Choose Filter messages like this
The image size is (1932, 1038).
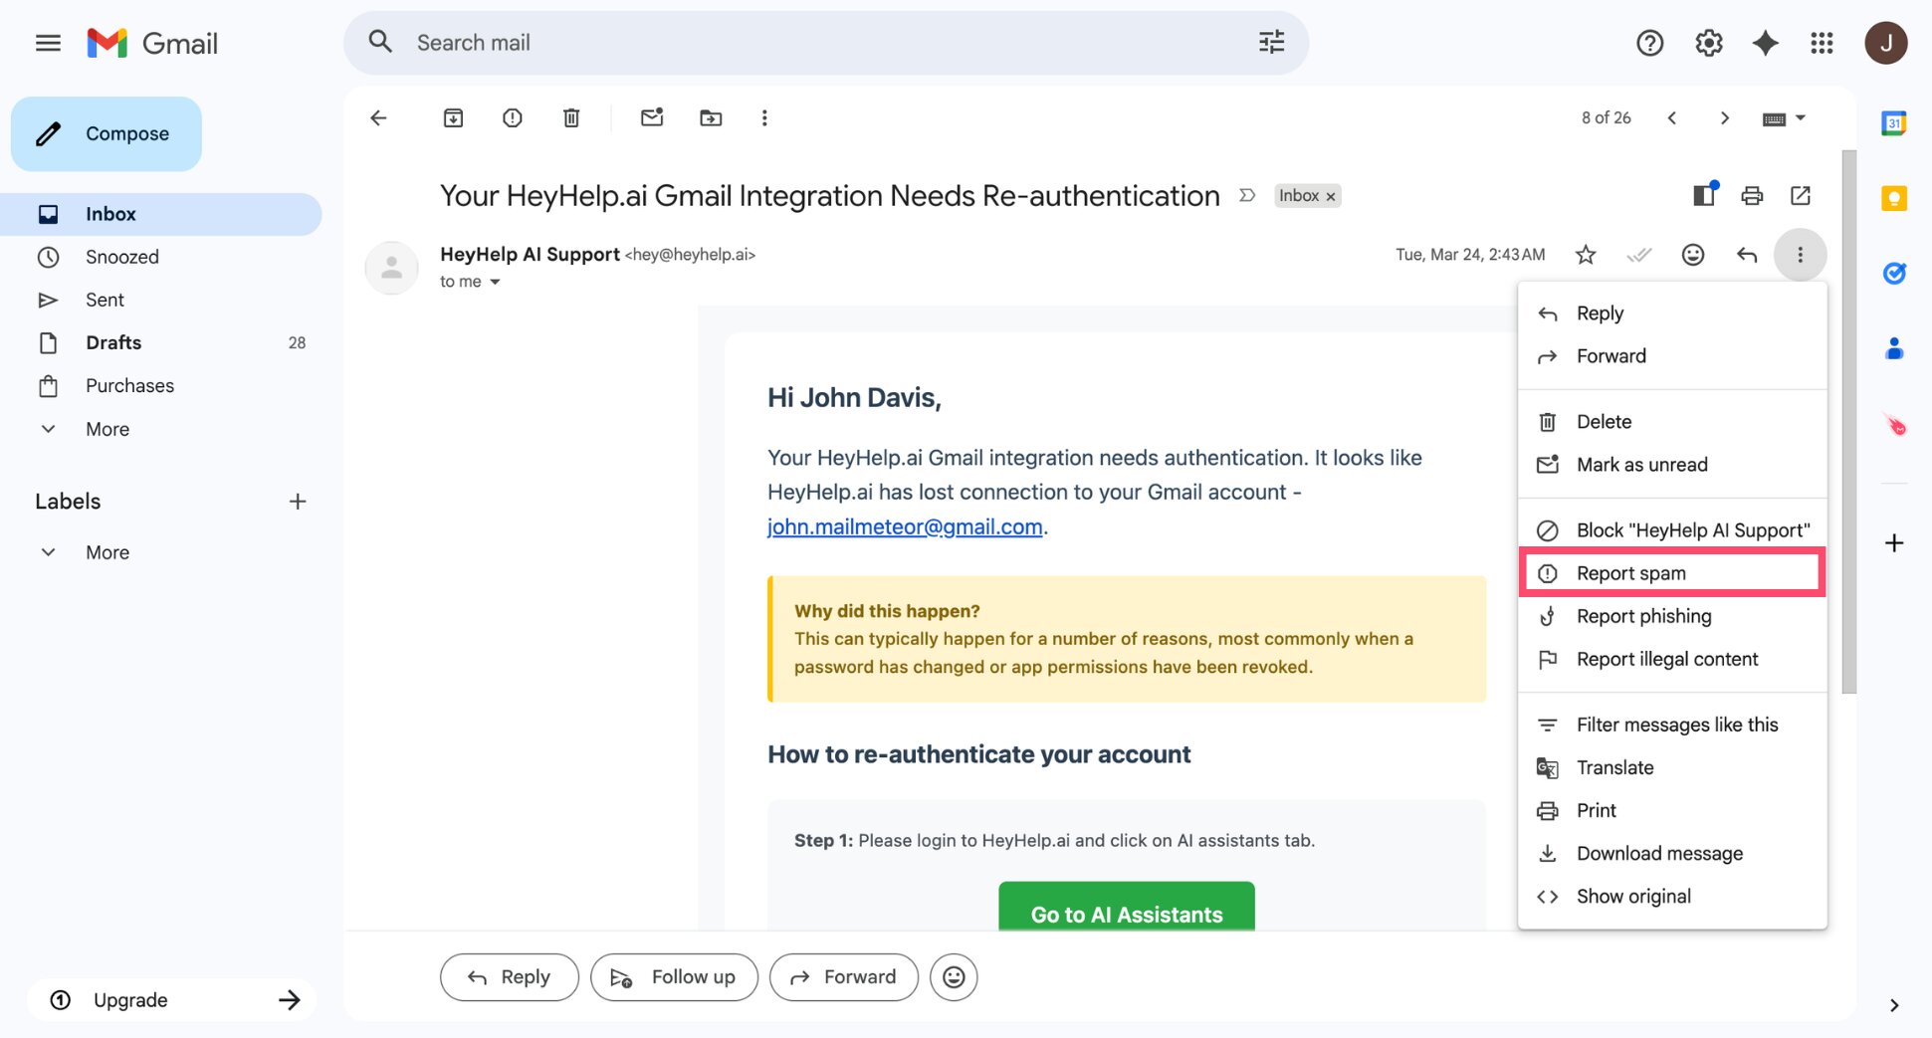[1672, 725]
